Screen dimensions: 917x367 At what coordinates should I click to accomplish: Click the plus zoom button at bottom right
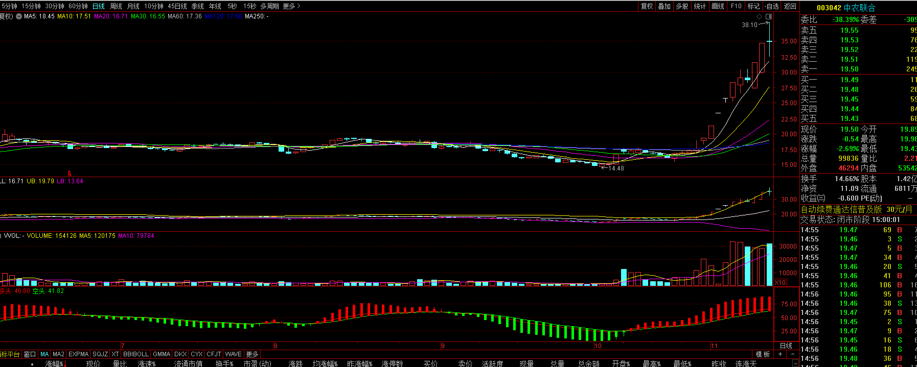pyautogui.click(x=780, y=354)
